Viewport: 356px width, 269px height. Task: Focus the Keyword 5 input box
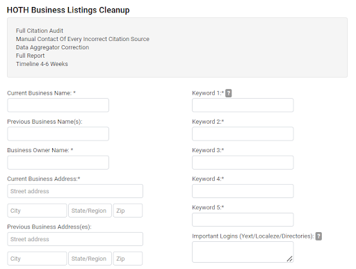click(243, 220)
